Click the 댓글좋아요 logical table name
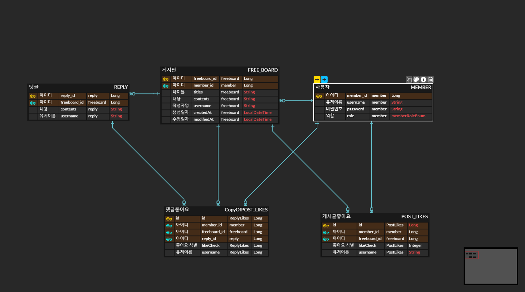This screenshot has height=292, width=525. 177,210
